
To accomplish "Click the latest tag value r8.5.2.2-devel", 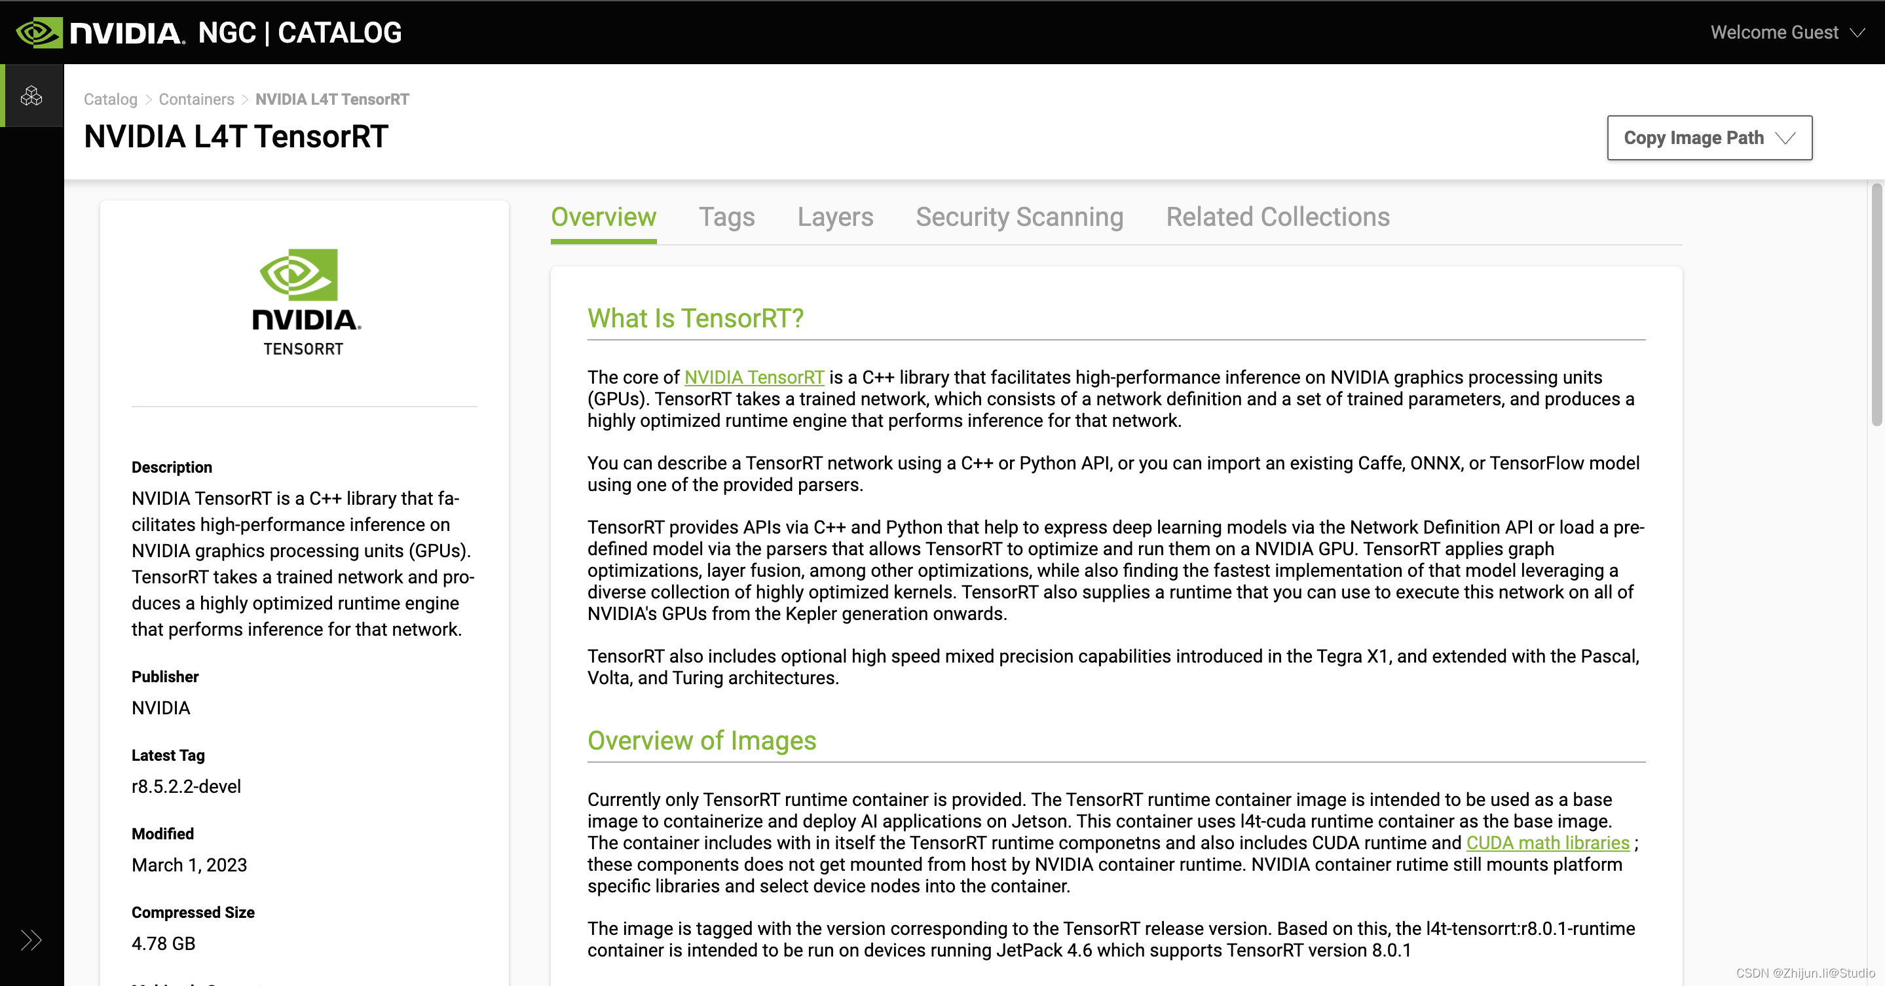I will point(186,786).
